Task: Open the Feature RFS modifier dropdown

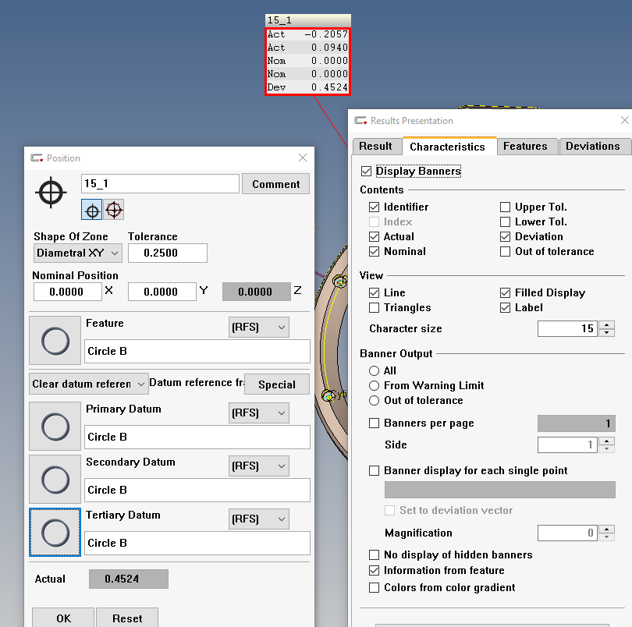Action: tap(258, 327)
